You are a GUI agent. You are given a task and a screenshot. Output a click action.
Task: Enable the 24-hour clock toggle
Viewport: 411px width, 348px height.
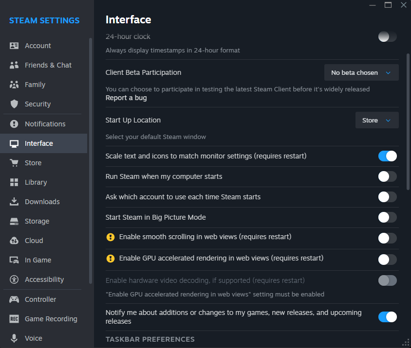387,36
